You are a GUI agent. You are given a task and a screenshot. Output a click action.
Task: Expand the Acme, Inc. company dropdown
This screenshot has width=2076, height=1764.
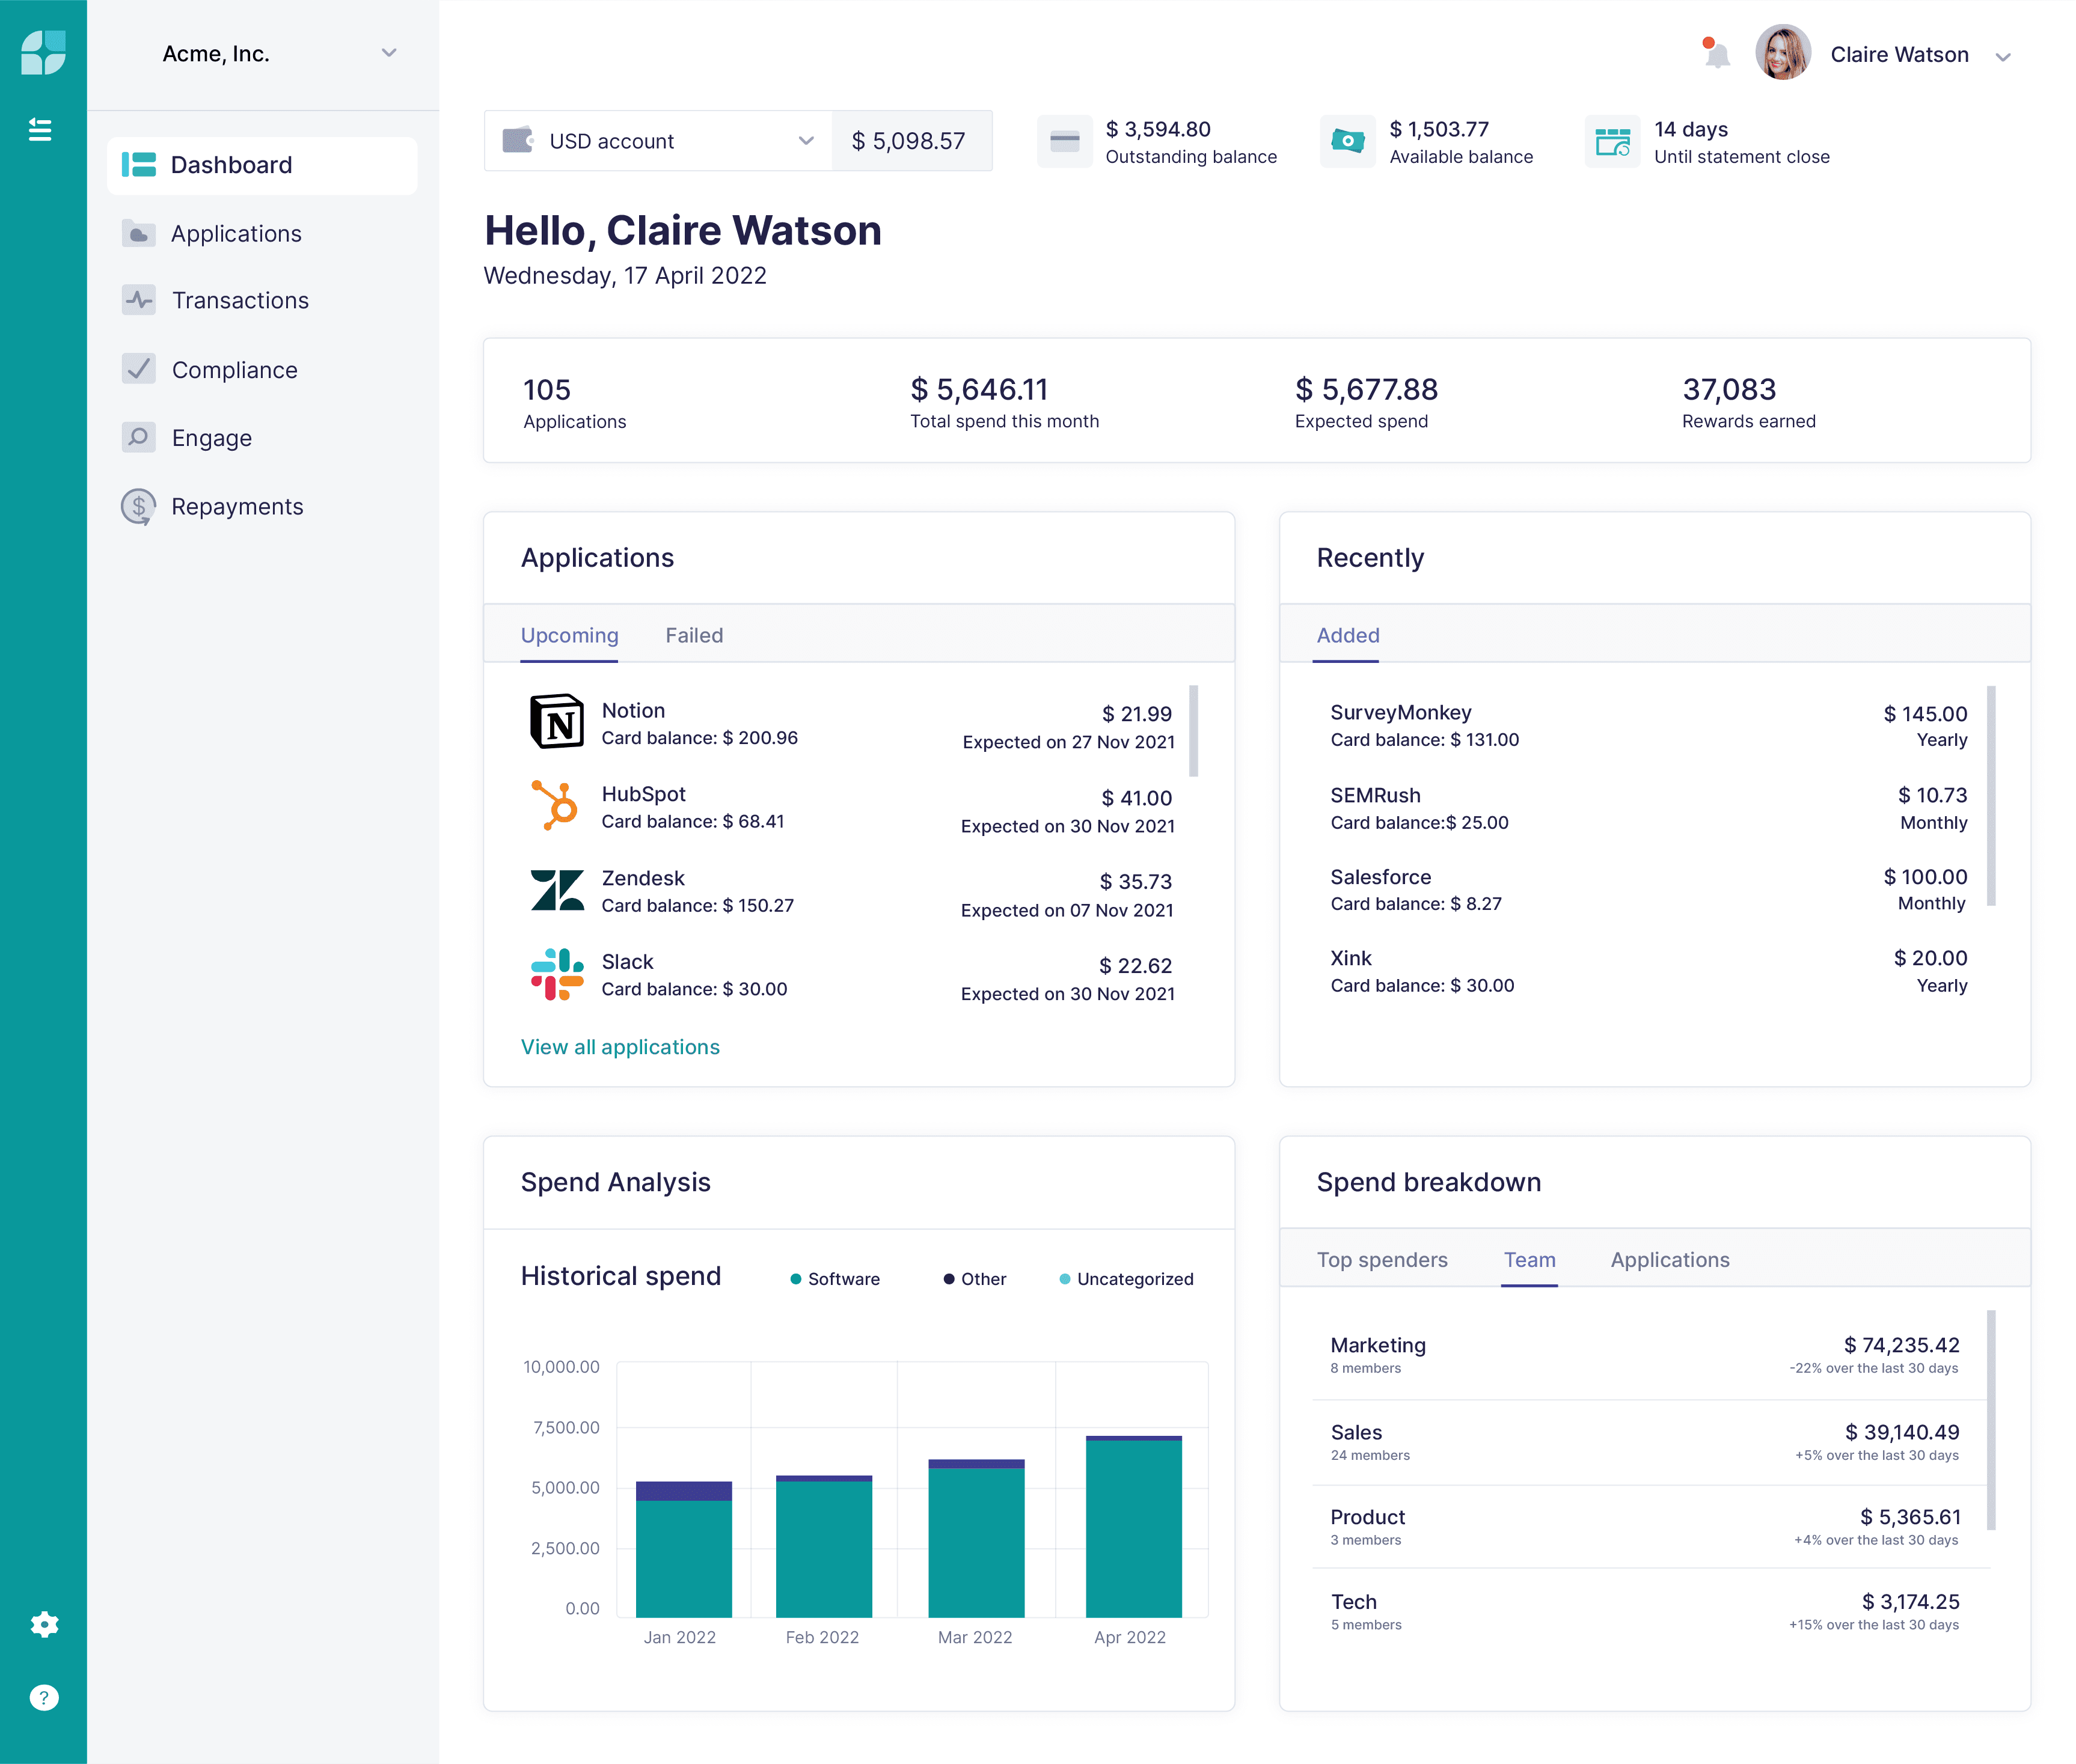[x=389, y=53]
